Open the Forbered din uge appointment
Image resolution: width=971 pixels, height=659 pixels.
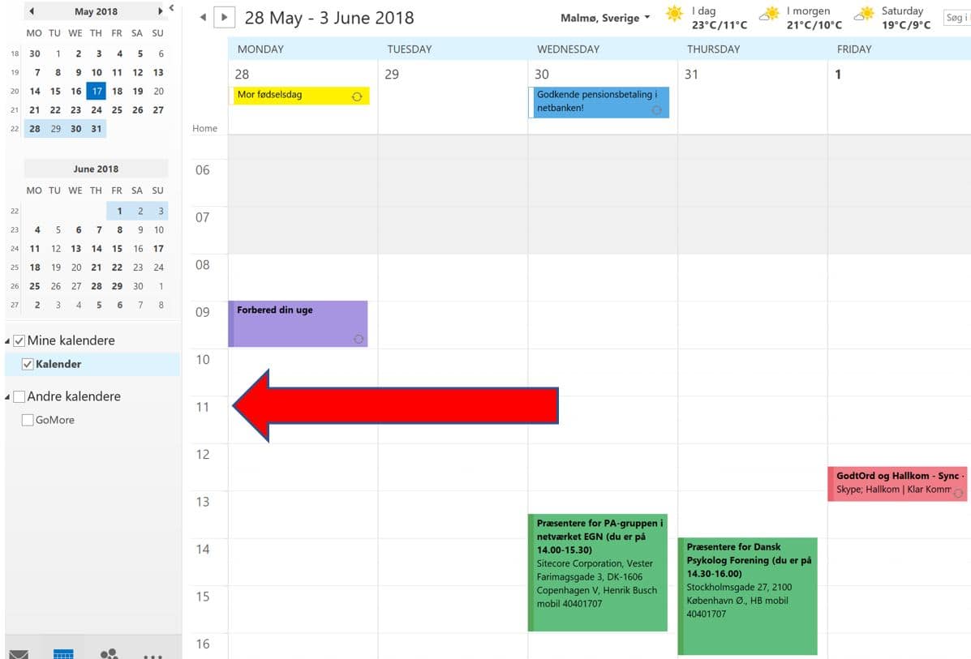click(298, 323)
